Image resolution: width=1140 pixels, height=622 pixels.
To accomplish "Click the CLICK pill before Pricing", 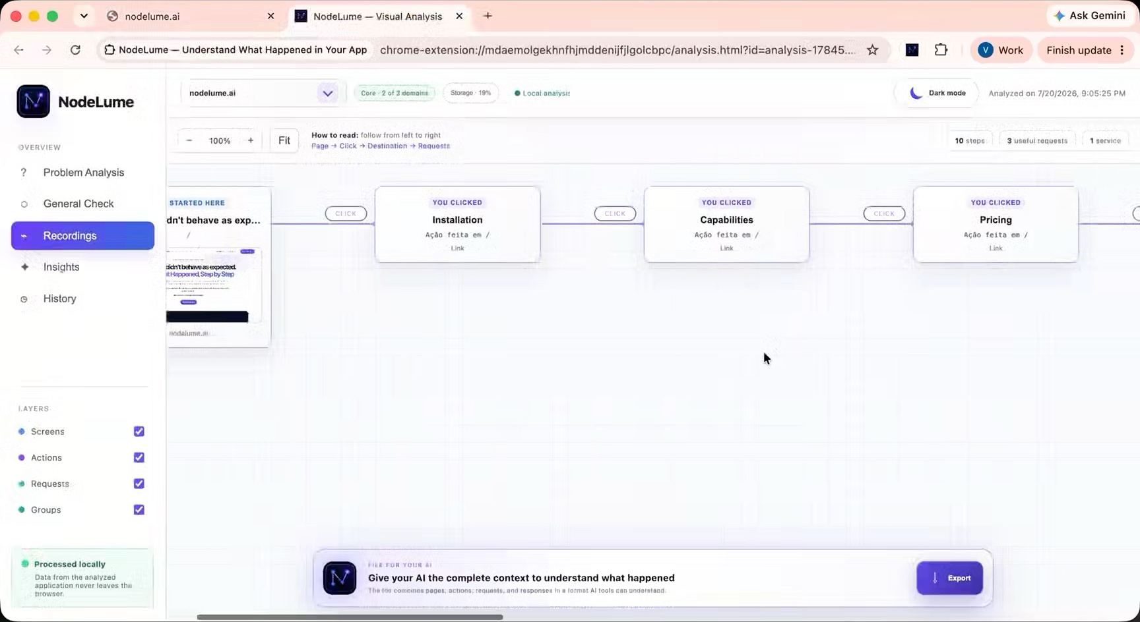I will click(x=884, y=213).
